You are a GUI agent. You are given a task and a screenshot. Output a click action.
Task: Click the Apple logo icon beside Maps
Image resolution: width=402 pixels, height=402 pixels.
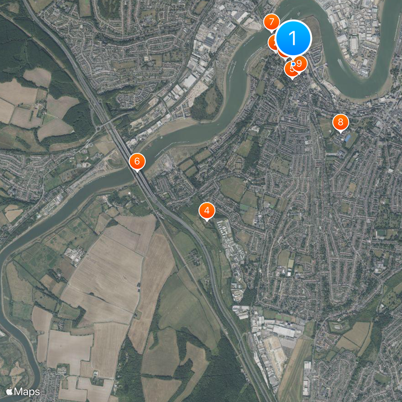(x=10, y=391)
